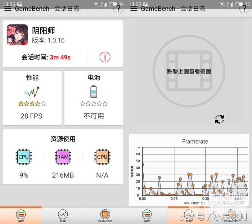Tap the 216MB RAM usage value

63,175
